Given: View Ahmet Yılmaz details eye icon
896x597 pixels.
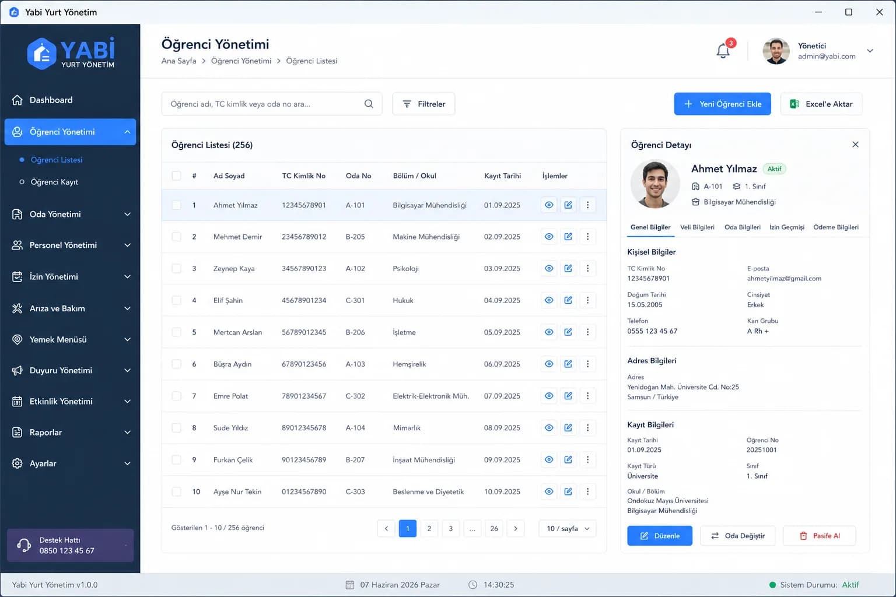Looking at the screenshot, I should click(x=549, y=205).
